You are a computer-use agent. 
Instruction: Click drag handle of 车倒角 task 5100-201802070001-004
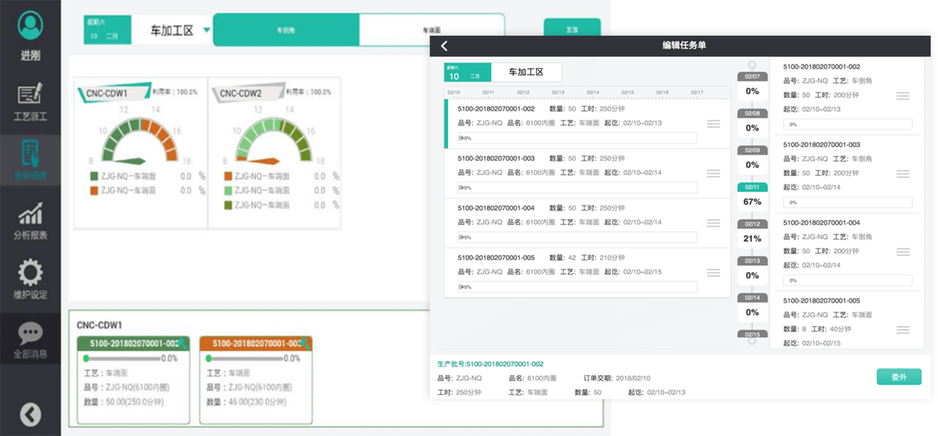pos(903,252)
